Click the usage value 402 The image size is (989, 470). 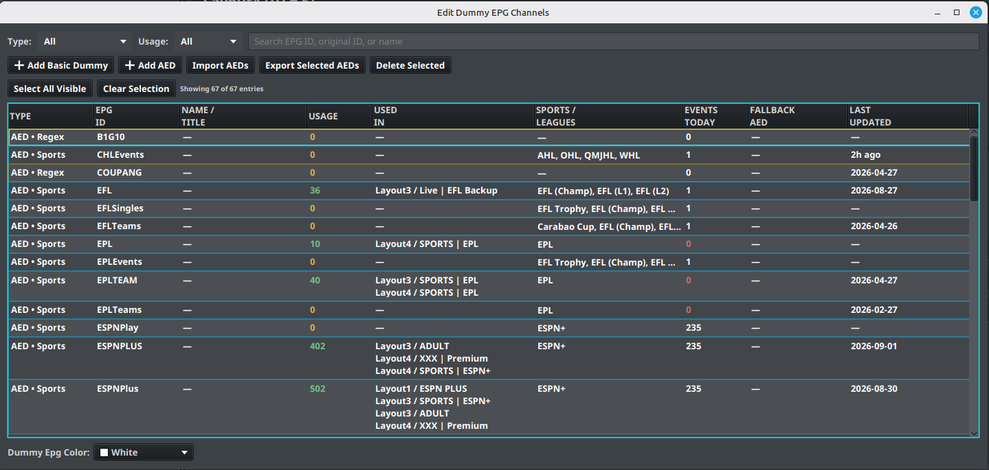[x=318, y=346]
